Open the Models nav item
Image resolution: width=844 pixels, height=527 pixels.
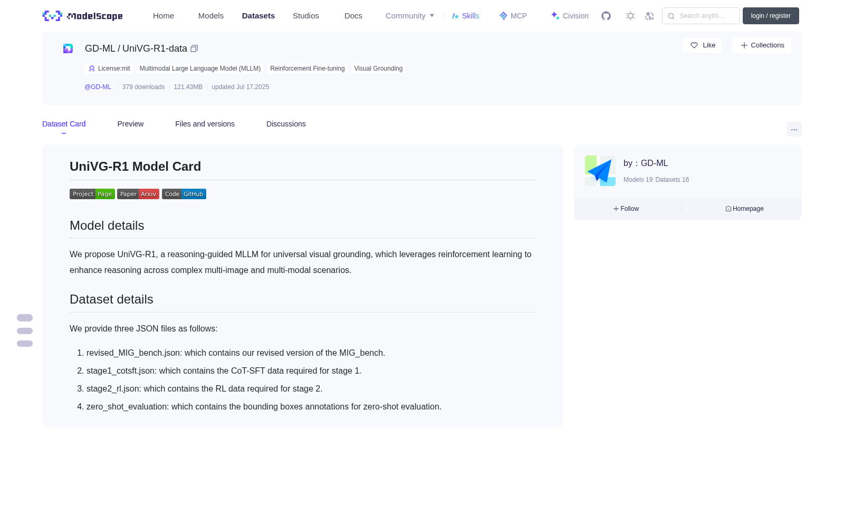click(x=211, y=16)
